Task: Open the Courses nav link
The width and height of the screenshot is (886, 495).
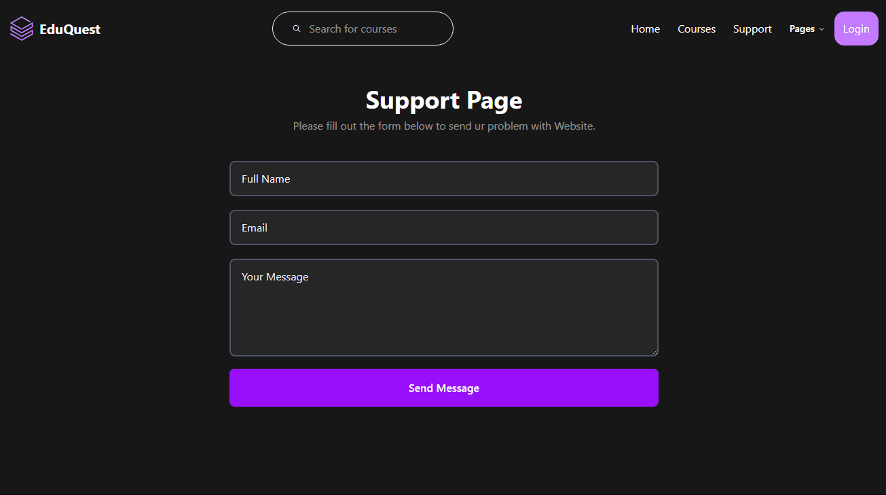Action: pyautogui.click(x=697, y=29)
